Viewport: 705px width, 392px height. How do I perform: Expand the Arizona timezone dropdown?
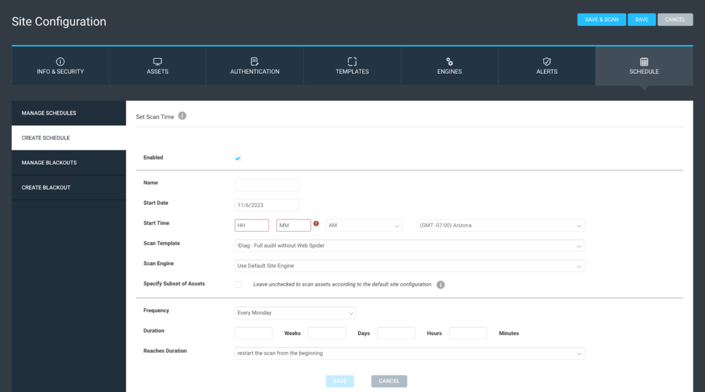pos(500,225)
